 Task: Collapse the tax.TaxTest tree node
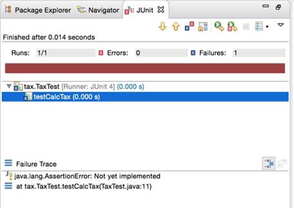(9, 86)
